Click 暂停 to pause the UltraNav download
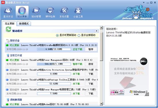The image size is (158, 108). (x=91, y=49)
